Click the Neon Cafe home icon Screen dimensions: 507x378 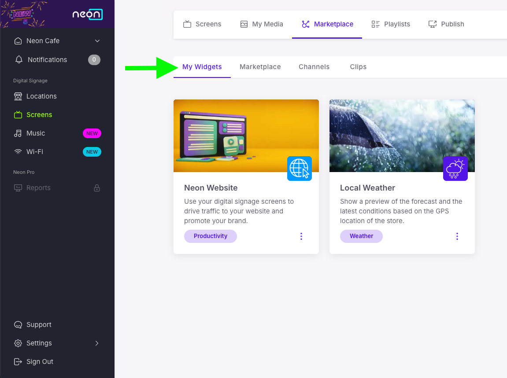click(x=18, y=41)
